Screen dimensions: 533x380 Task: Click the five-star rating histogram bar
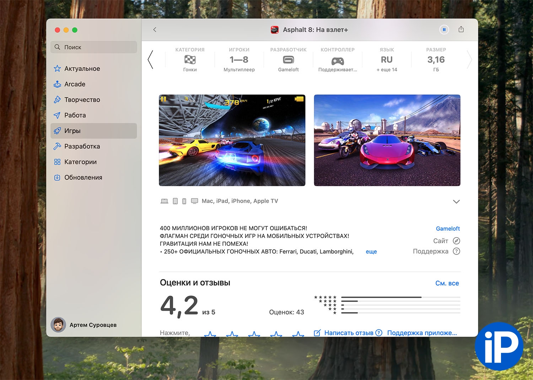point(400,297)
